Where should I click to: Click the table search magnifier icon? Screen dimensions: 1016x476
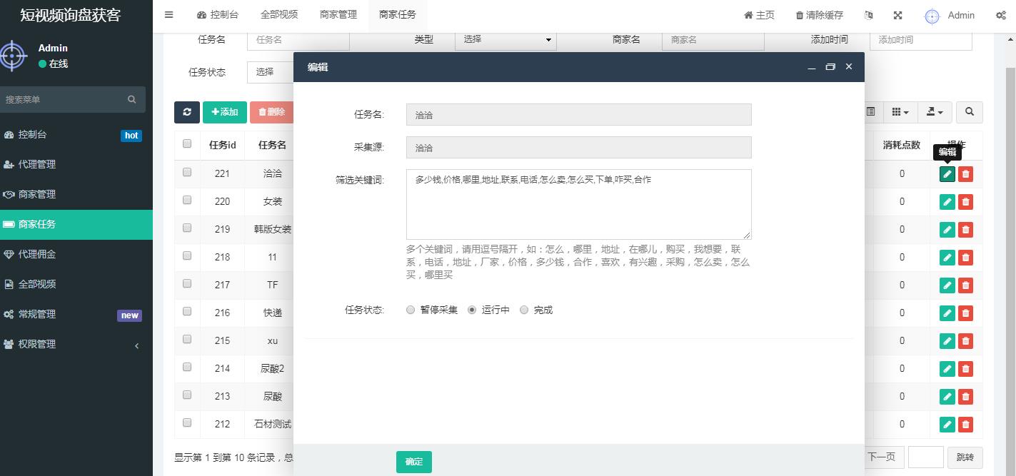click(x=969, y=112)
